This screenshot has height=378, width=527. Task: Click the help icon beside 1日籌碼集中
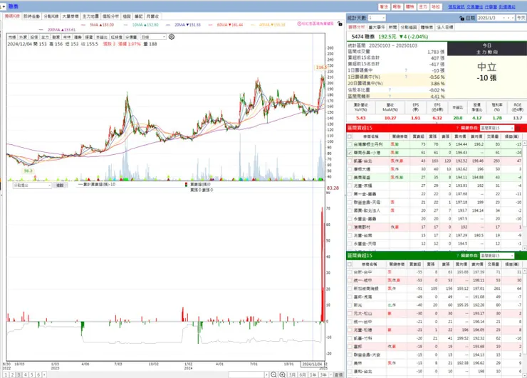[406, 70]
